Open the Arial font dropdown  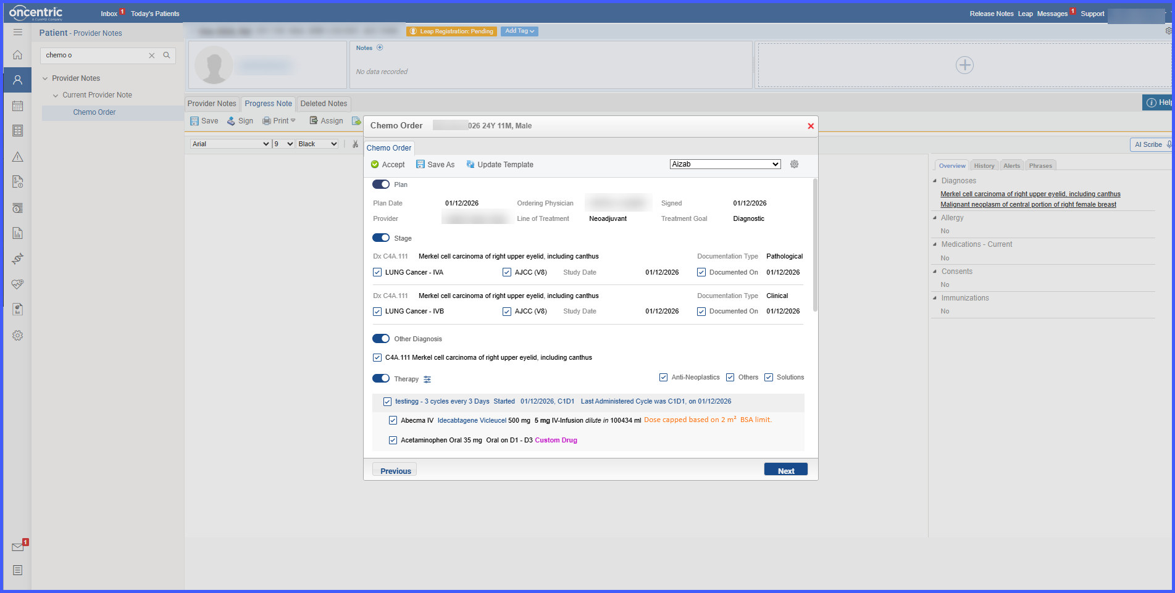230,144
